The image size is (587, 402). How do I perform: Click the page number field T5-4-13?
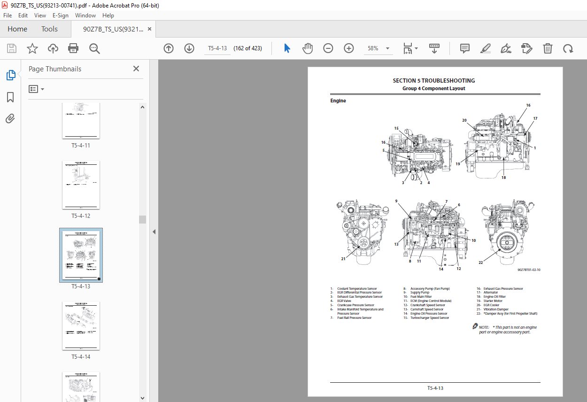(x=217, y=48)
